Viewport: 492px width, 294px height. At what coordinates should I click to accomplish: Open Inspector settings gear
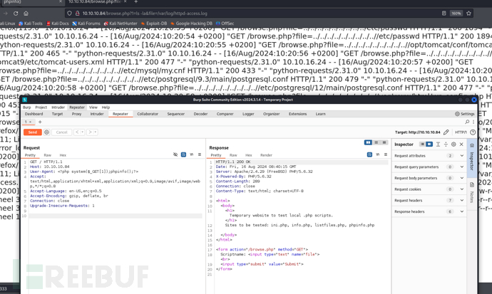[x=453, y=145]
